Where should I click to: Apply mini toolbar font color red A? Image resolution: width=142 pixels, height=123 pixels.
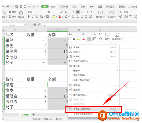tap(84, 39)
